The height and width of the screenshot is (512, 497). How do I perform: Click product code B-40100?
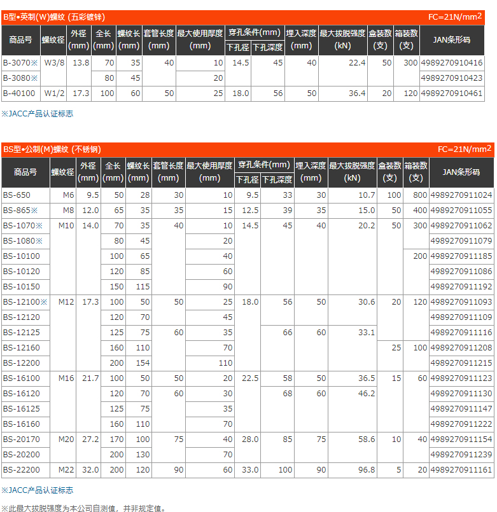[x=19, y=93]
